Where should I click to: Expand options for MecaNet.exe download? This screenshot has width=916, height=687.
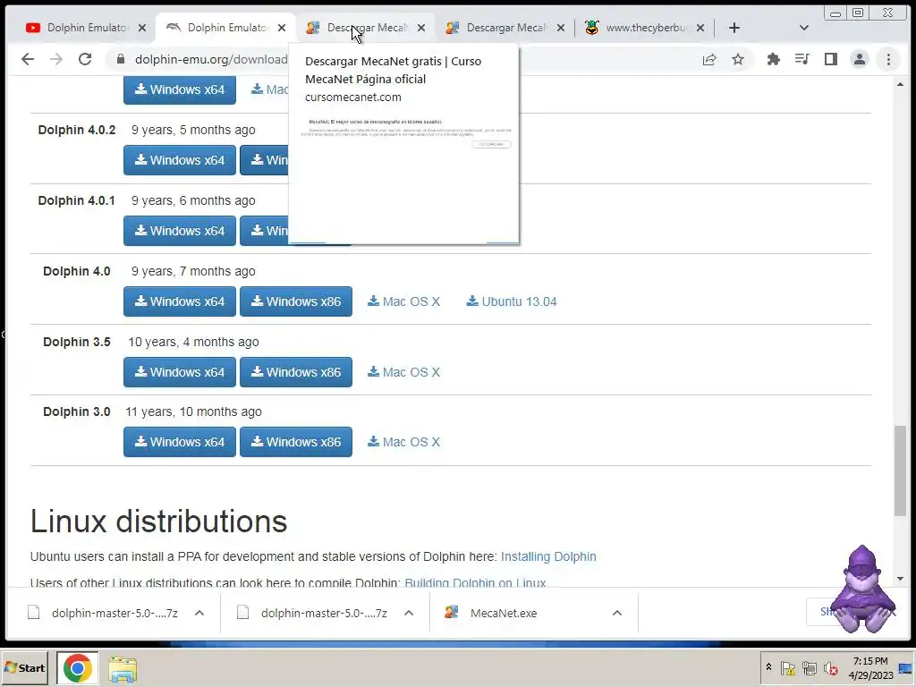coord(617,613)
